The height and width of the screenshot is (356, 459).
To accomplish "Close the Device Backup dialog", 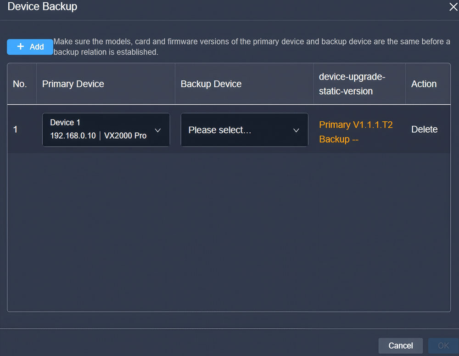I will point(453,7).
